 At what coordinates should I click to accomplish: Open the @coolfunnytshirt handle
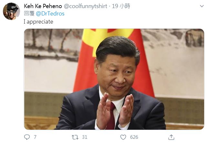pyautogui.click(x=86, y=6)
